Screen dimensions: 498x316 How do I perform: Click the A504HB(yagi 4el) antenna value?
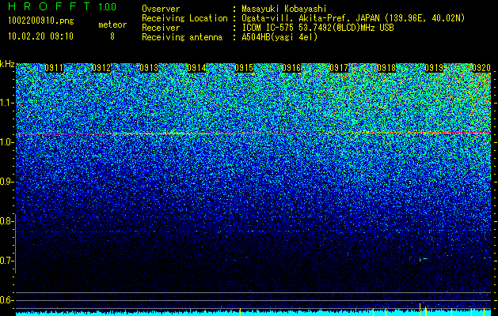point(279,37)
